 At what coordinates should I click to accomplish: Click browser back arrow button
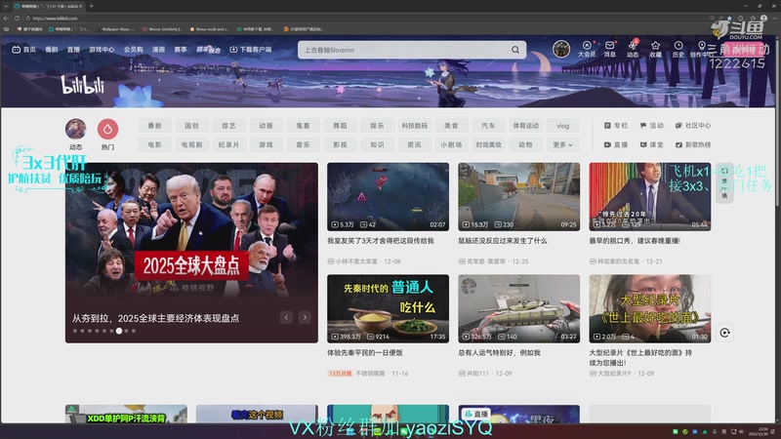[x=6, y=18]
